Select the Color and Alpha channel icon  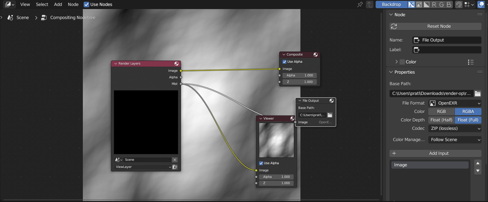pyautogui.click(x=411, y=4)
